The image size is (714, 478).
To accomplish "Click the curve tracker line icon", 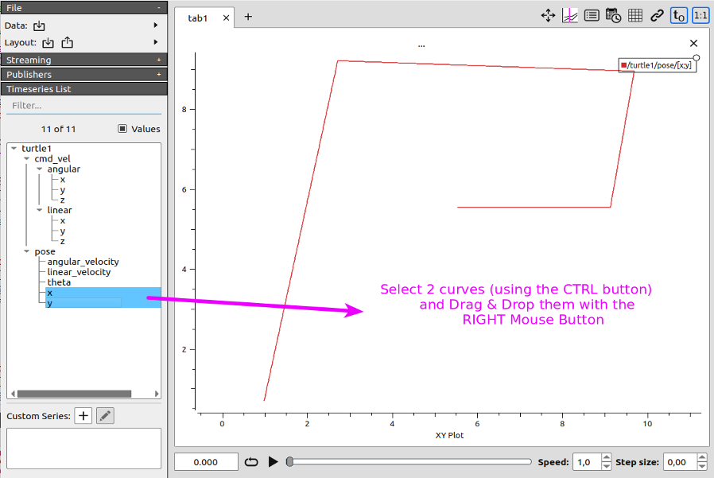I will pos(570,14).
